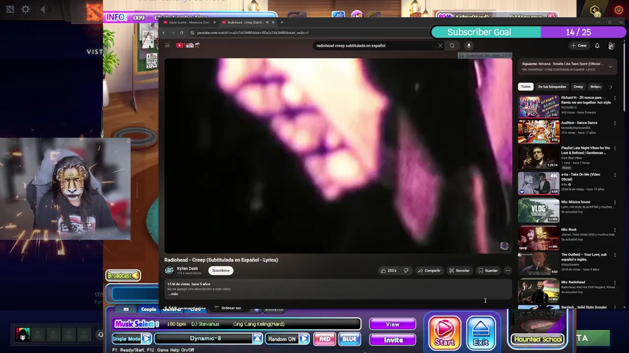Select the Todos filter chip
Image resolution: width=629 pixels, height=353 pixels.
(526, 87)
